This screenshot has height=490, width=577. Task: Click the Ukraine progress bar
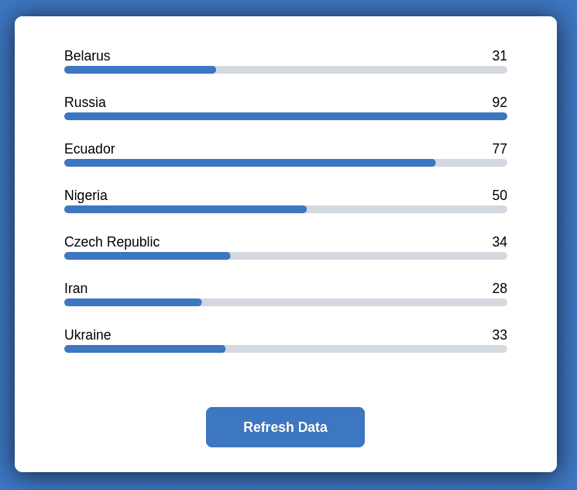pos(285,349)
